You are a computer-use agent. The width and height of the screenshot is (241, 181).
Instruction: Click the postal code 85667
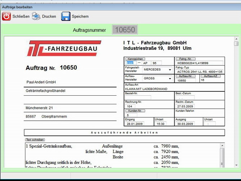(31, 116)
